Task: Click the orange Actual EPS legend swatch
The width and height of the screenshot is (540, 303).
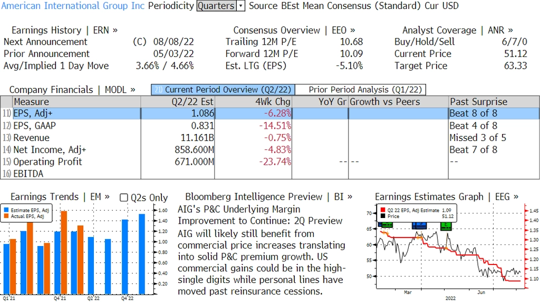Action: (x=6, y=216)
